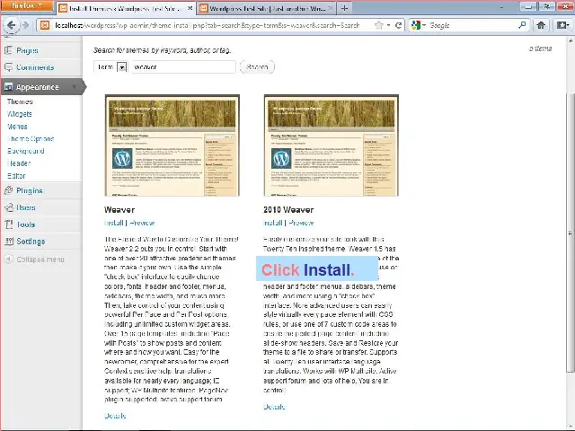The image size is (575, 431).
Task: Reload the page with the refresh icon
Action: 398,25
